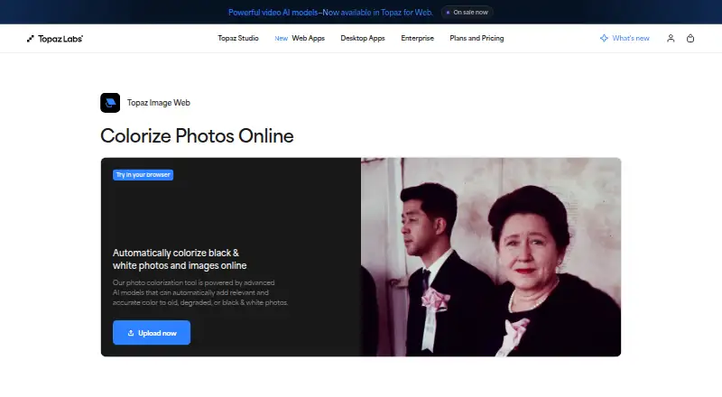Screen dimensions: 722x397
Task: Click the photo colorization tool description paragraph
Action: click(200, 292)
